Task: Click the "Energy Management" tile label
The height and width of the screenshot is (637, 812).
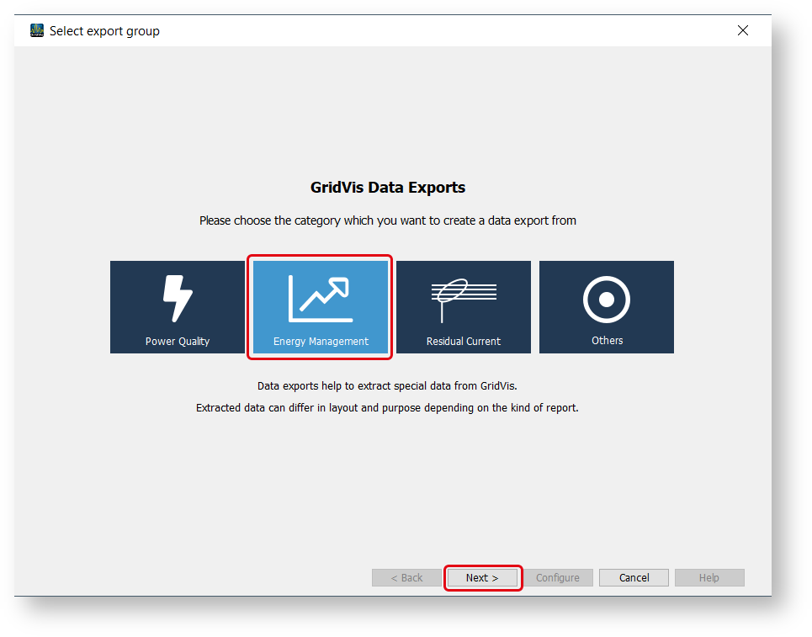Action: point(321,342)
